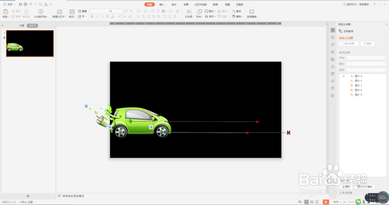Switch to the Insert (插入) tab
The image size is (389, 205).
point(162,4)
